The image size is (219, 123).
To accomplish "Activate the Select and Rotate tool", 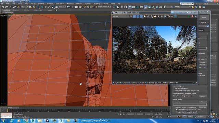I will 49,7.
